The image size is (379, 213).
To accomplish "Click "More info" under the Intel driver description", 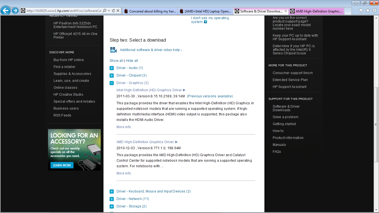I will point(124,127).
